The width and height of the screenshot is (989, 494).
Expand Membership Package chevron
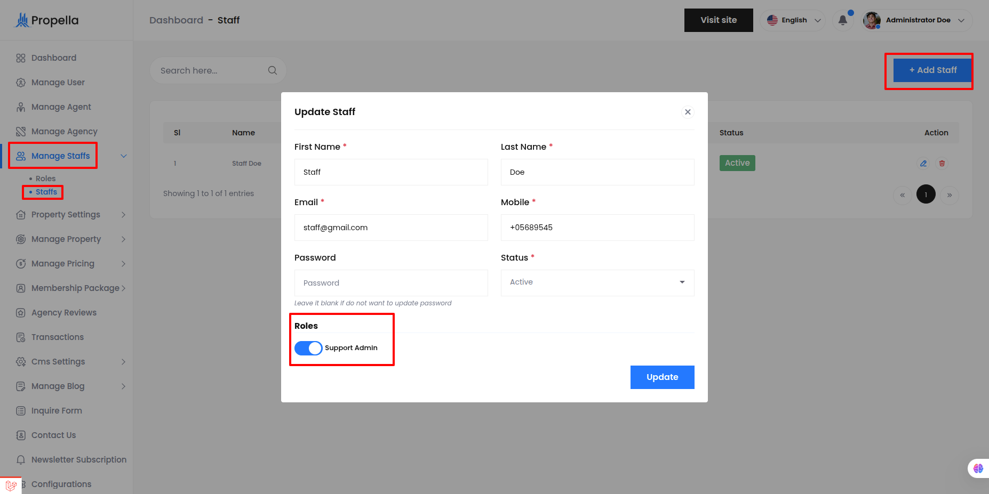point(124,288)
